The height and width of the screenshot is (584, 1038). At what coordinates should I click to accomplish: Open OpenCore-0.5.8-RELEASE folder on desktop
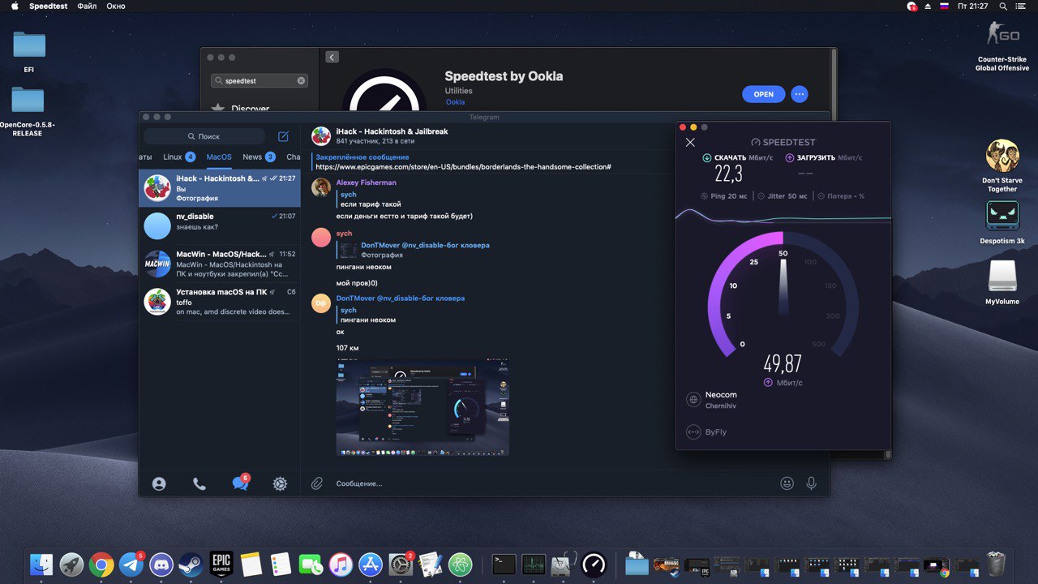tap(28, 111)
